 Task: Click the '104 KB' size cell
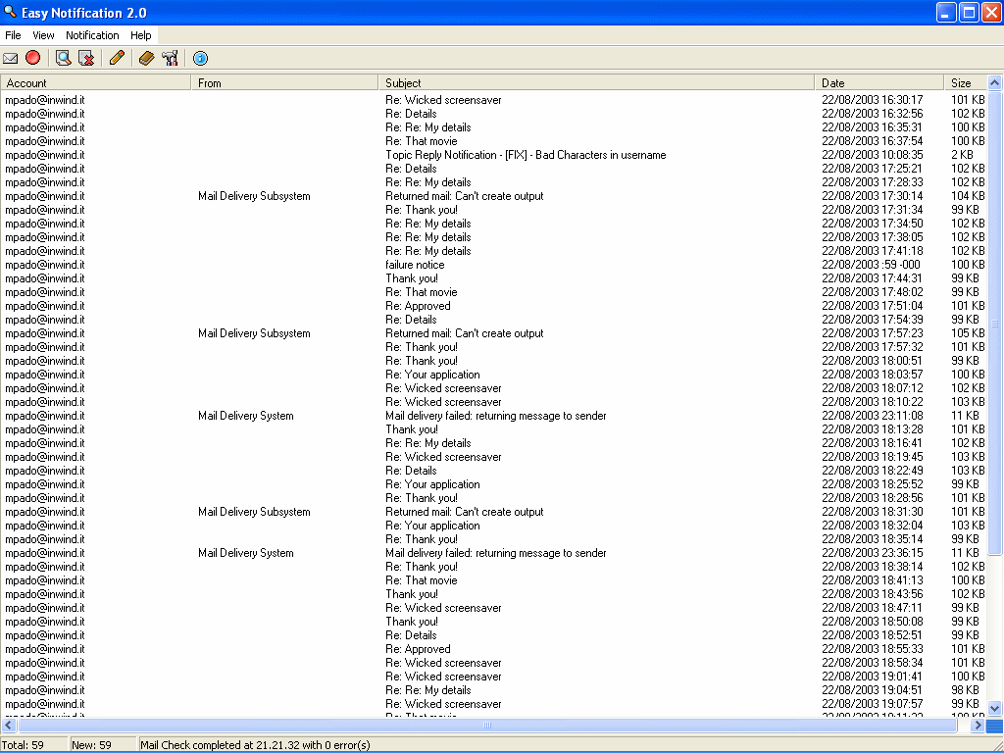coord(968,196)
